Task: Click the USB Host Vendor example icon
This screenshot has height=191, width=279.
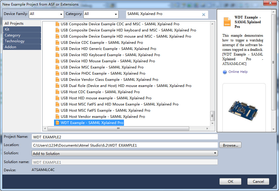Action: click(x=57, y=117)
